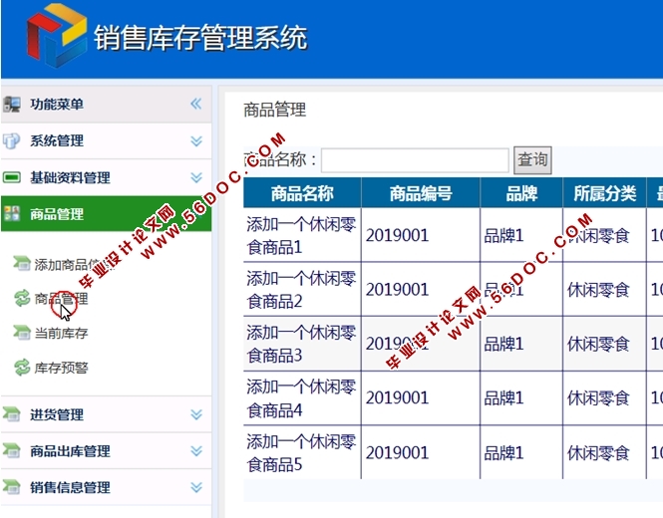Open the 销售信息管理 menu section
Screen dimensions: 663x518
tap(106, 487)
